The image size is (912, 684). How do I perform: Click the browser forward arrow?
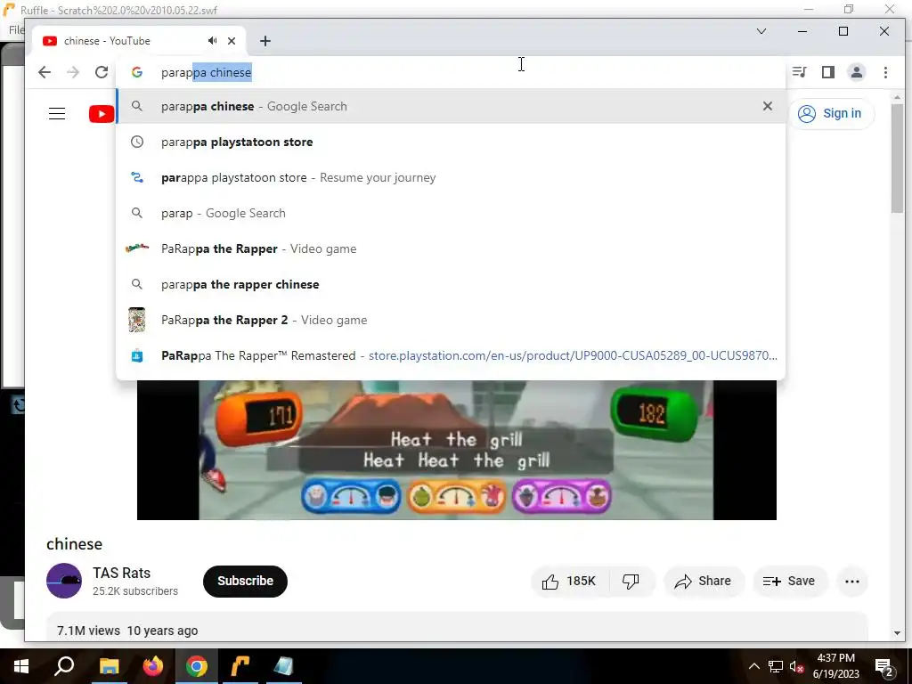click(73, 72)
